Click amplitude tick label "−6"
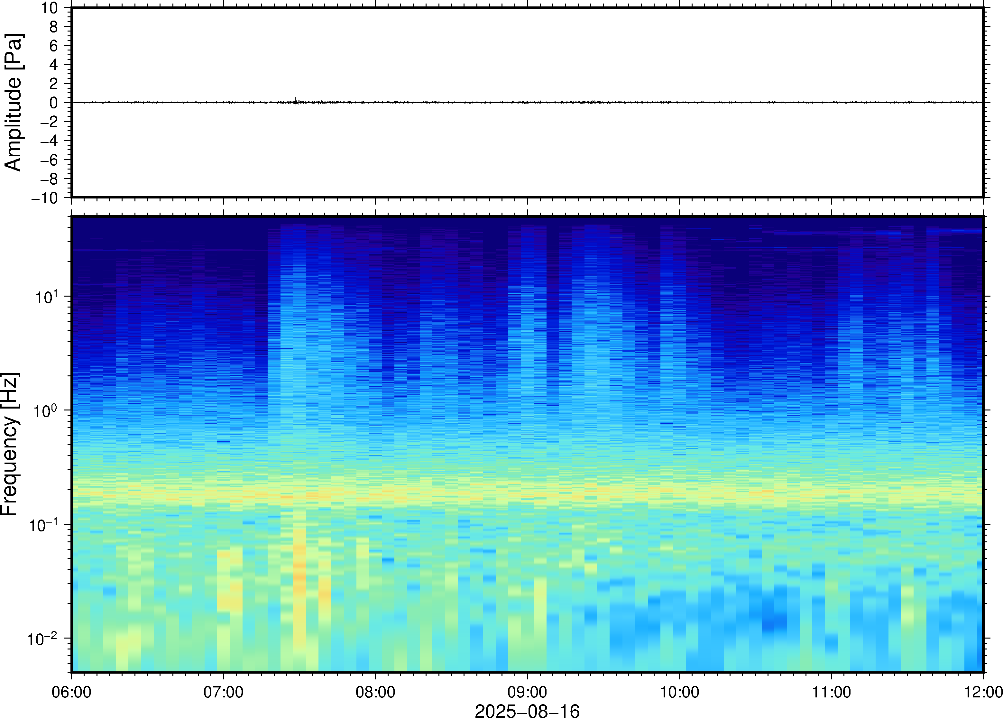 49,160
